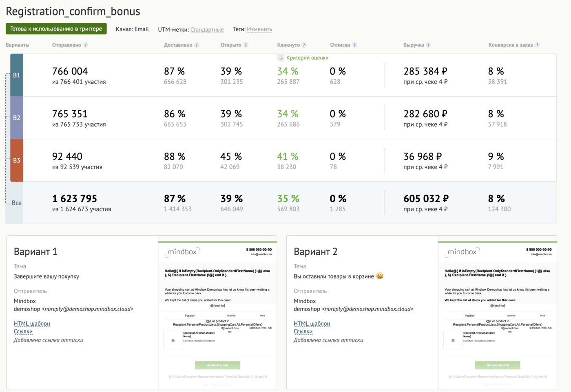The width and height of the screenshot is (571, 392).
Task: Click emoji in Вариант 2 subject line
Action: tap(380, 276)
